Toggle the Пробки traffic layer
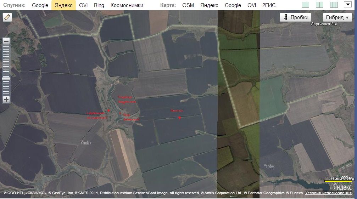357x199 pixels. [295, 17]
